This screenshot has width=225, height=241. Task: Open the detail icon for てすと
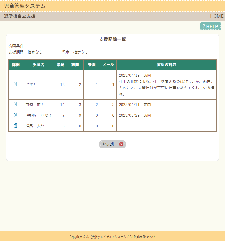(x=16, y=84)
